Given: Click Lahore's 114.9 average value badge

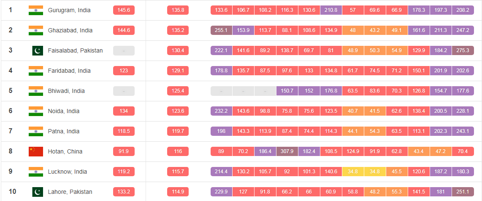Looking at the screenshot, I should (x=178, y=192).
